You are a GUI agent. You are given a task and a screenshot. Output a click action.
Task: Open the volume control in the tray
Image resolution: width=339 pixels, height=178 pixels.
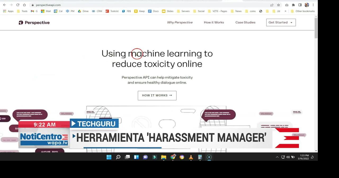pyautogui.click(x=288, y=157)
